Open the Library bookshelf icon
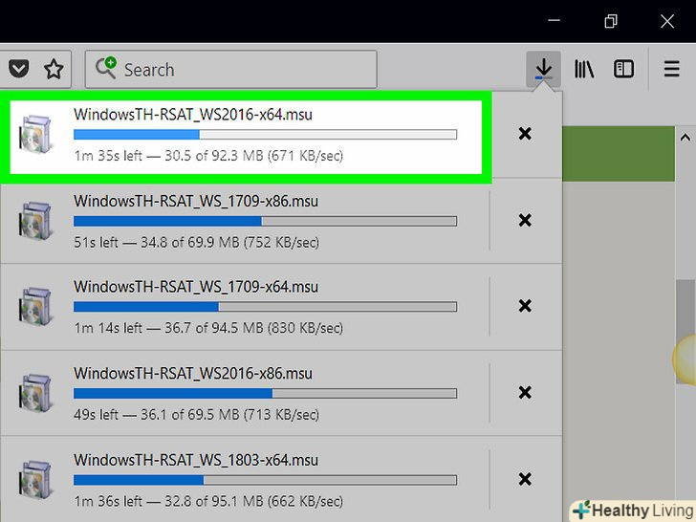 584,69
